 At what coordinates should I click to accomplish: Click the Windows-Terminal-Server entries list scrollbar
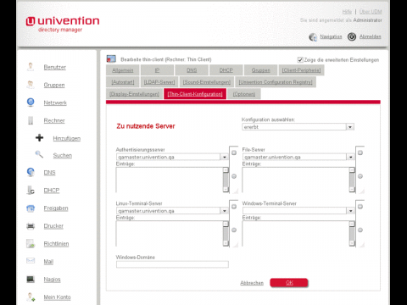tap(352, 234)
